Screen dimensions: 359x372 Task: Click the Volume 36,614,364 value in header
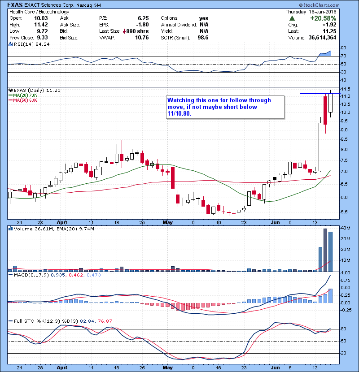tap(322, 38)
